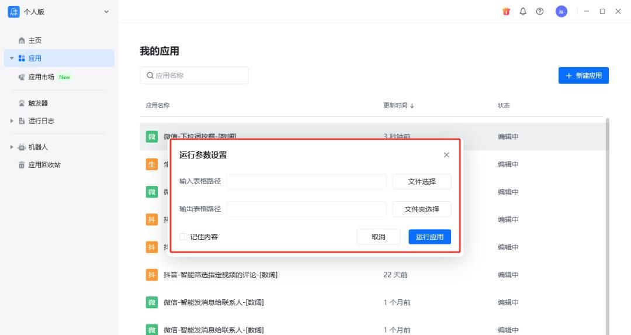Open 运行日志 in the sidebar
Screen dimensions: 631x335
(x=41, y=121)
